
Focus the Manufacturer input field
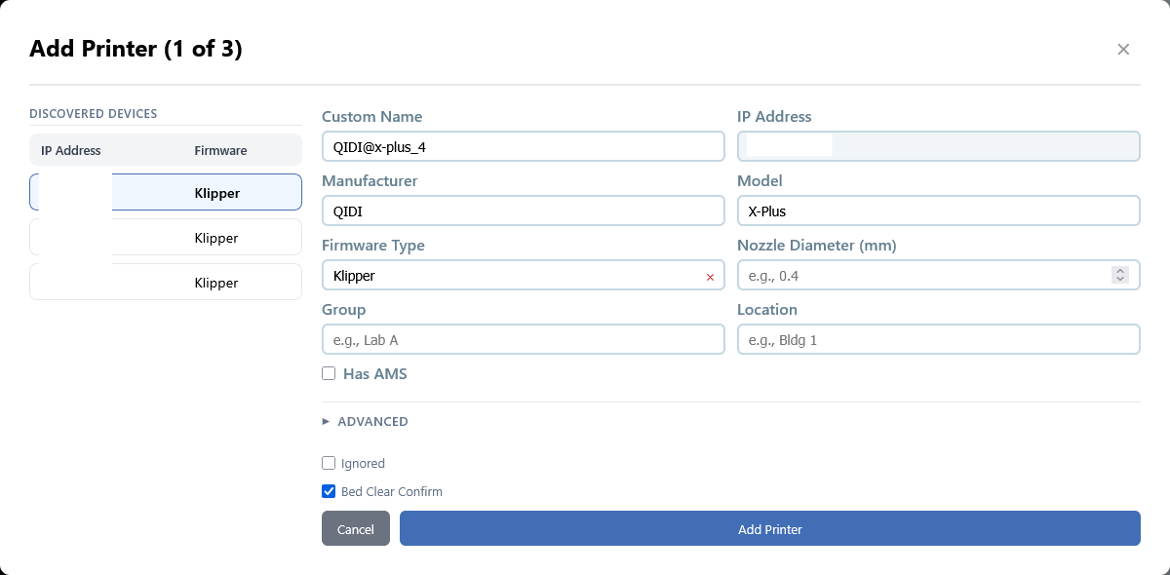[x=523, y=211]
